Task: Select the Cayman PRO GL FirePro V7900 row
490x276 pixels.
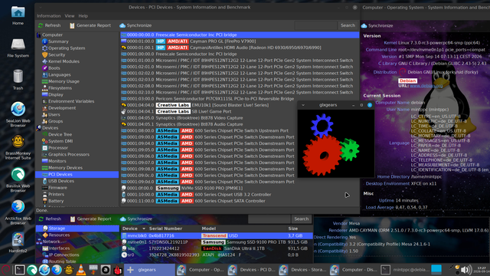Action: pos(240,41)
